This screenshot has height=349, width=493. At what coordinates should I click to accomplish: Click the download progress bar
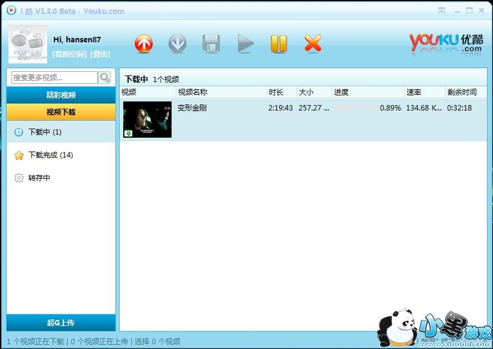click(x=355, y=107)
